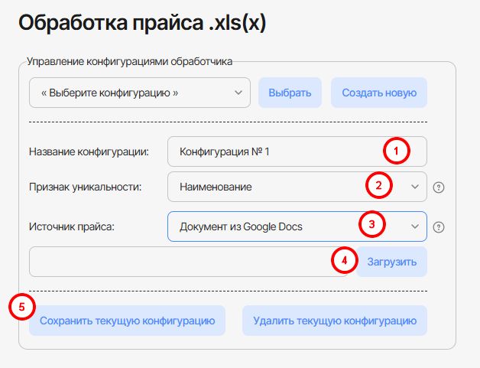The width and height of the screenshot is (480, 368).
Task: Click help icon beside Признак уникальности dropdown
Action: tap(438, 187)
